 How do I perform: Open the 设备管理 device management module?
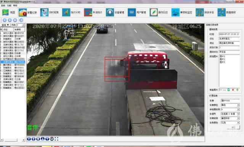[115, 13]
